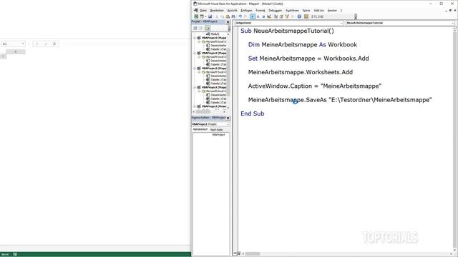Open the Insert UserForm dropdown arrow
458x257 pixels.
pyautogui.click(x=205, y=16)
